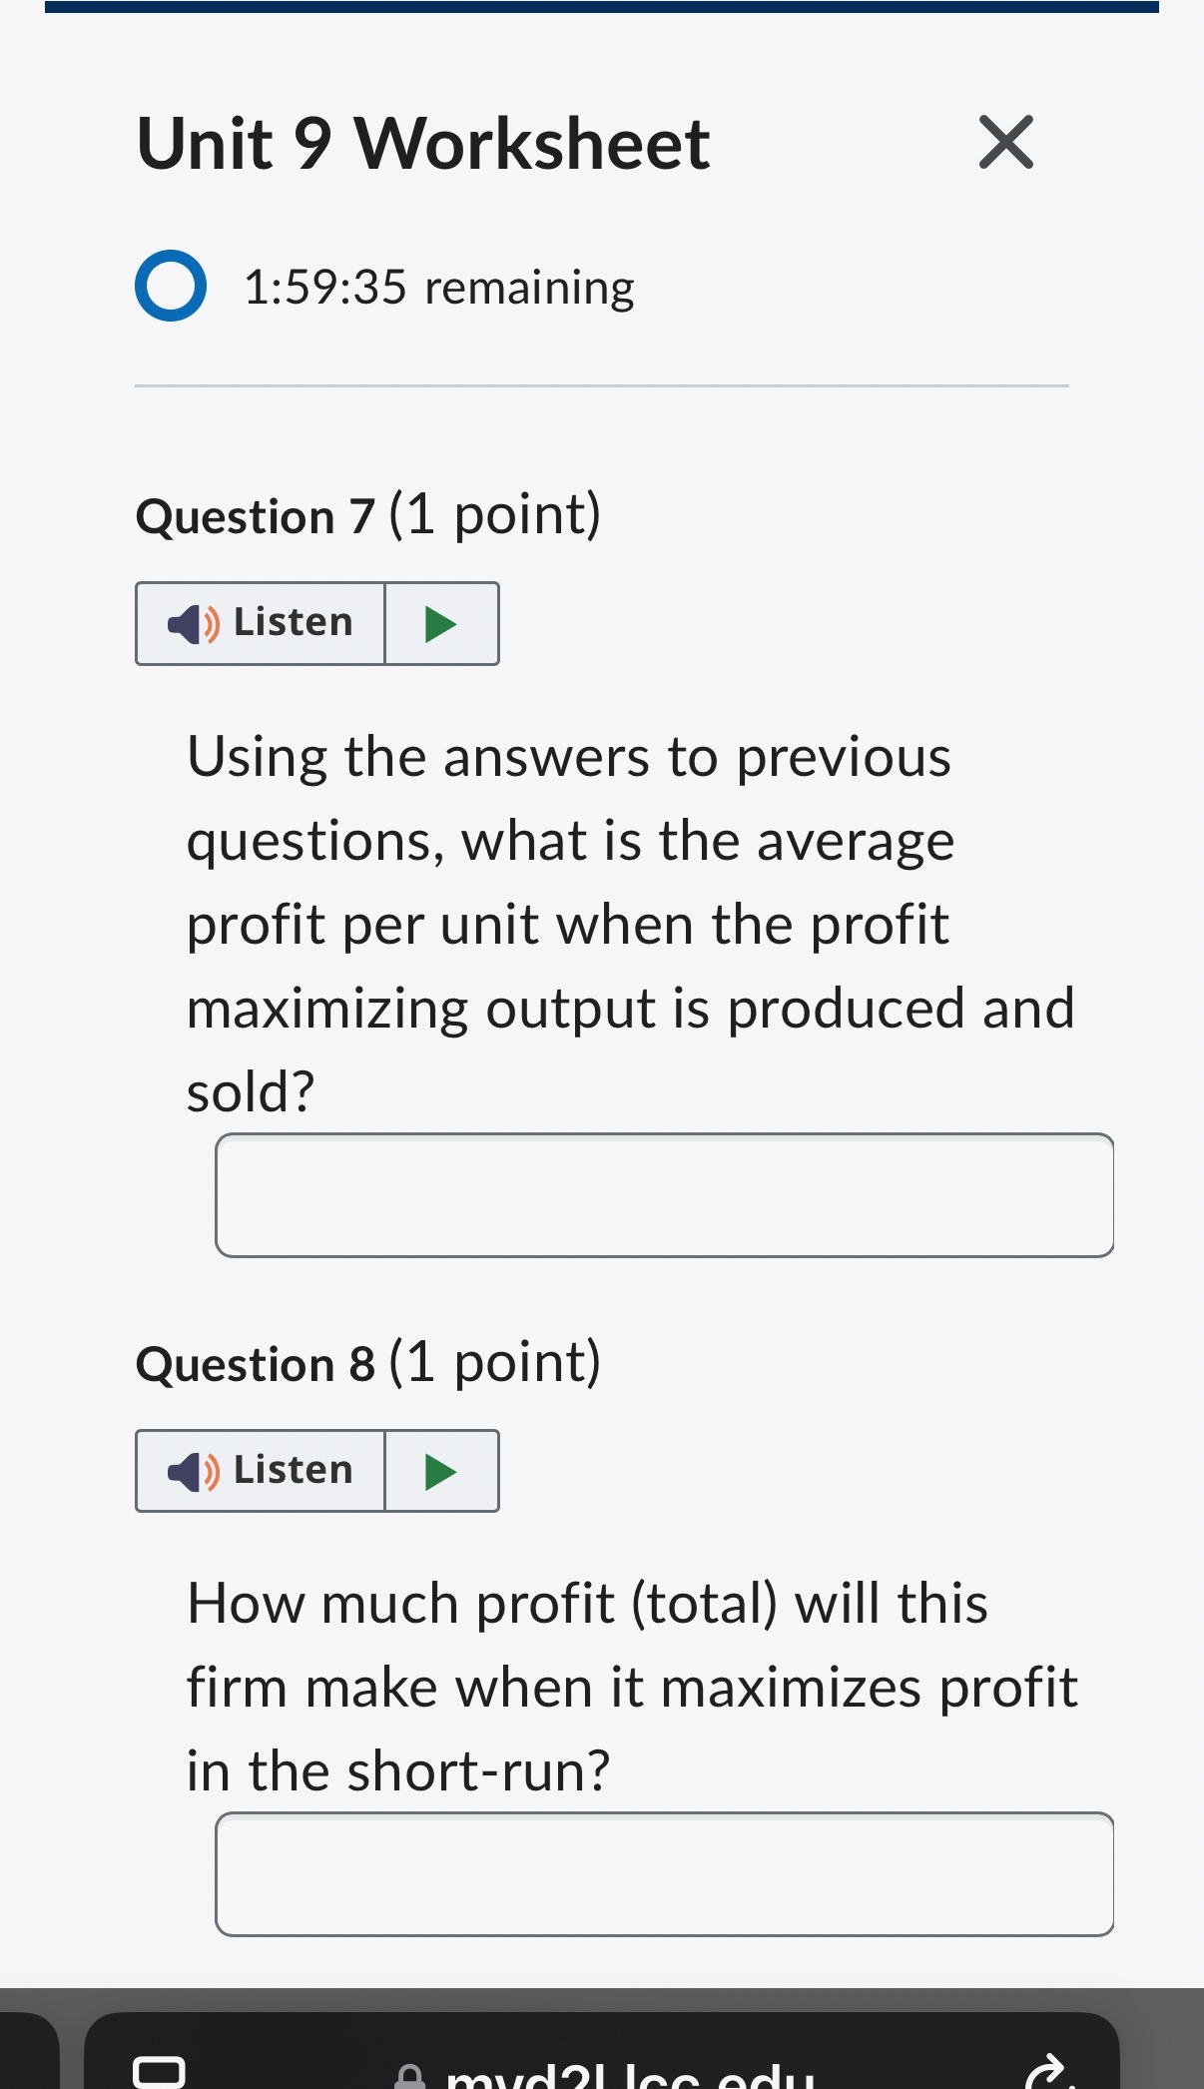The width and height of the screenshot is (1204, 2089).
Task: Click the Question 7 heading
Action: click(x=369, y=515)
